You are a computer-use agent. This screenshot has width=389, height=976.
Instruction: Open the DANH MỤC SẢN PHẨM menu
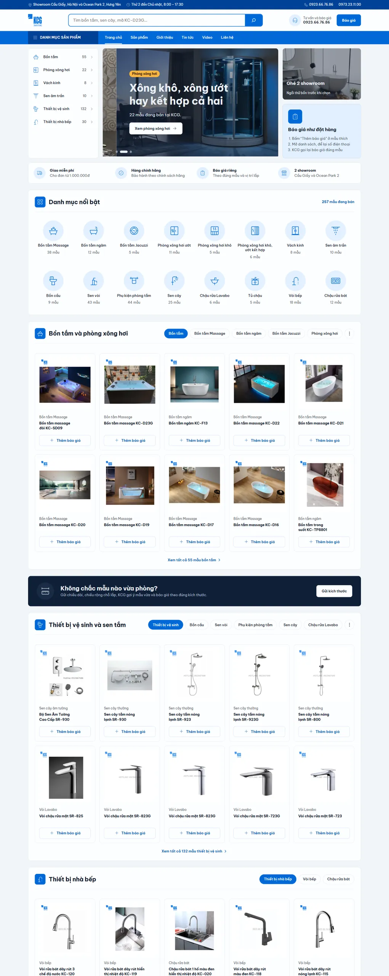pos(63,37)
